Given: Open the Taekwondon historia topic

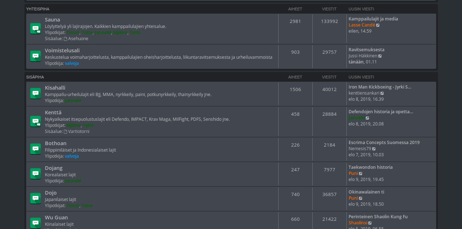Looking at the screenshot, I should tap(370, 167).
